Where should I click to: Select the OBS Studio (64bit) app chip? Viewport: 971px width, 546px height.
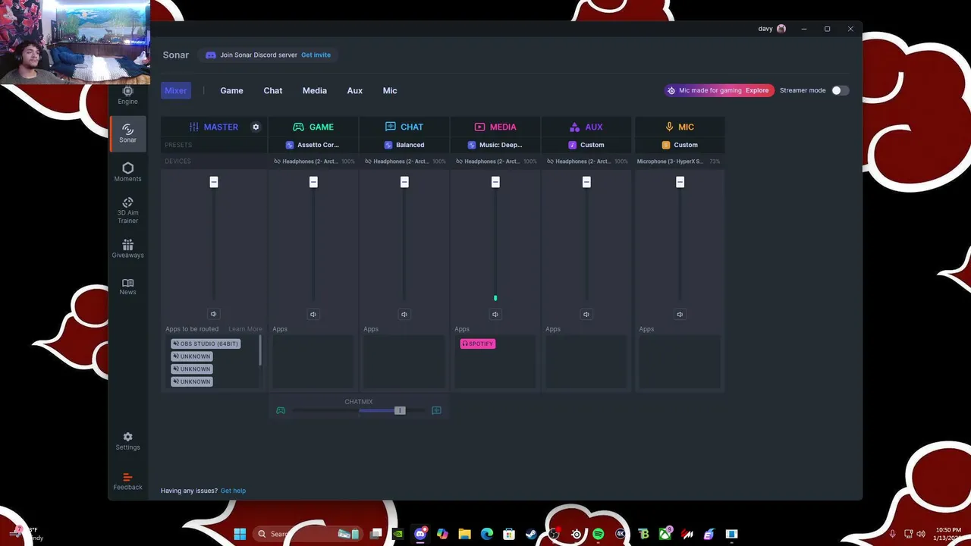click(206, 344)
